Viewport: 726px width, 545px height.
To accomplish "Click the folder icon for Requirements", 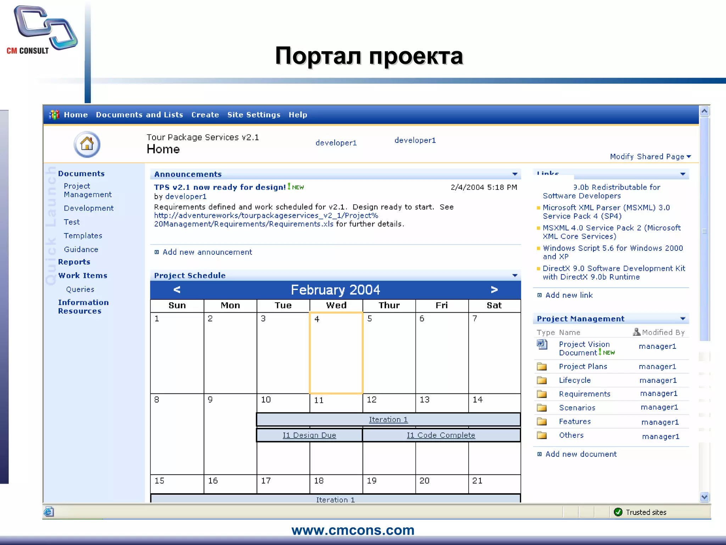I will 542,394.
